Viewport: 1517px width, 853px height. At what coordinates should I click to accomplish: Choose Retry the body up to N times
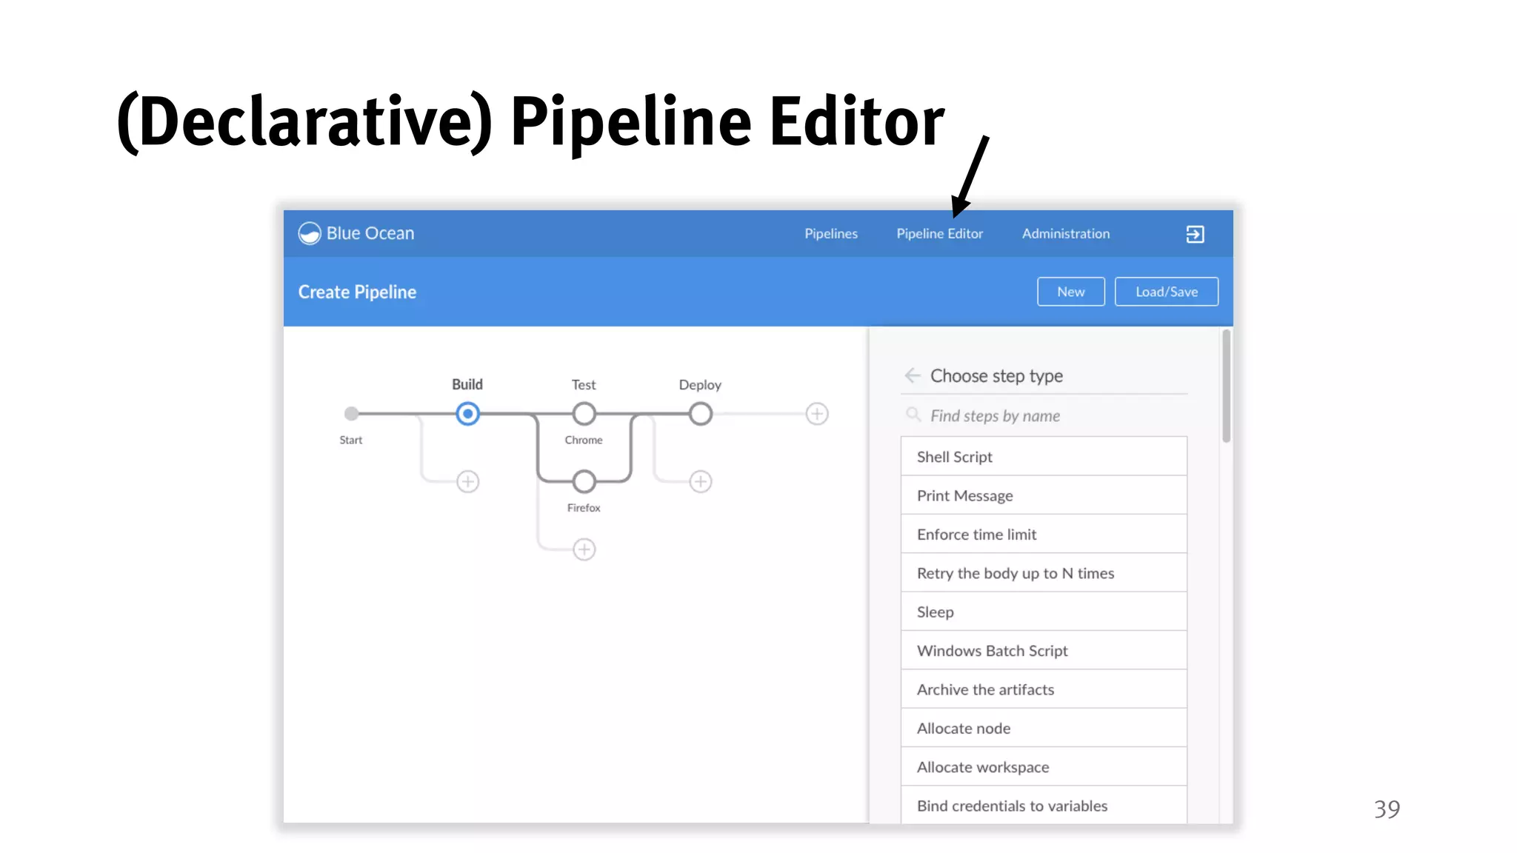(1044, 573)
